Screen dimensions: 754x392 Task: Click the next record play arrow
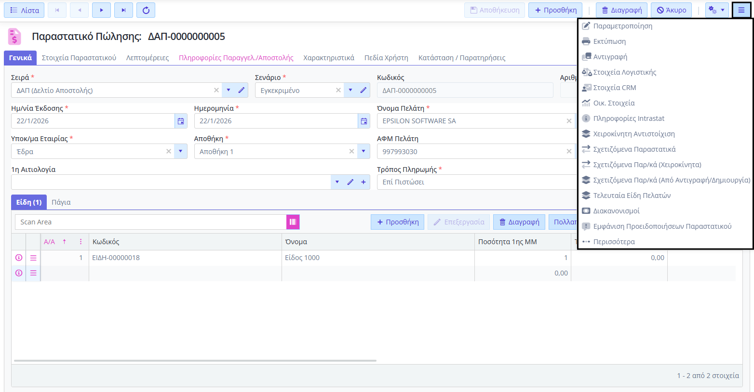pos(101,10)
